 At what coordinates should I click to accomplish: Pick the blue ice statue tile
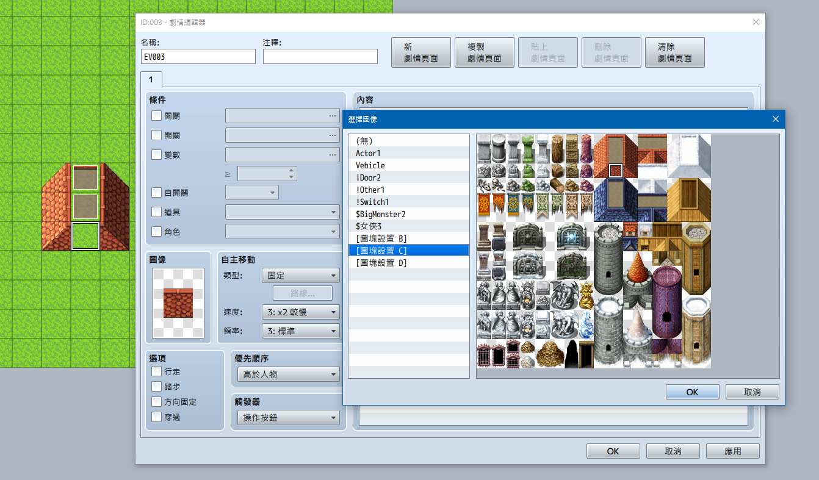click(586, 324)
